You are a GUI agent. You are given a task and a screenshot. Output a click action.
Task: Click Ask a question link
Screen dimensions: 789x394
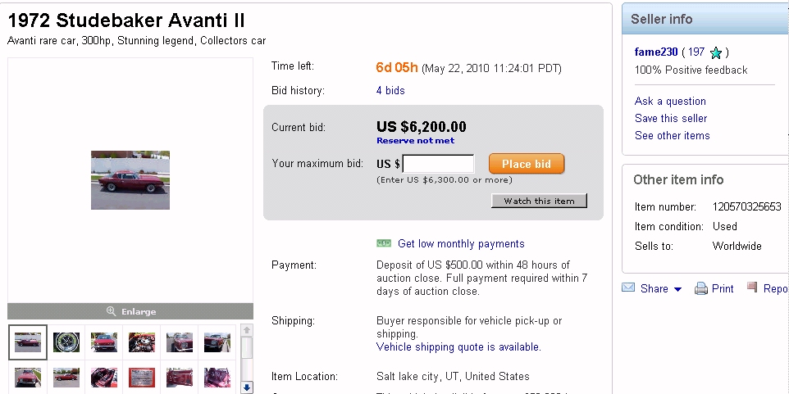point(670,102)
